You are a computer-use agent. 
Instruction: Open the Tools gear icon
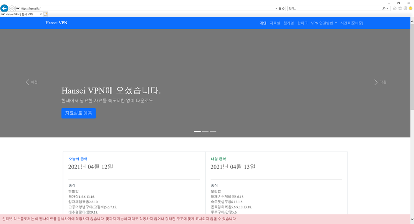tap(405, 8)
